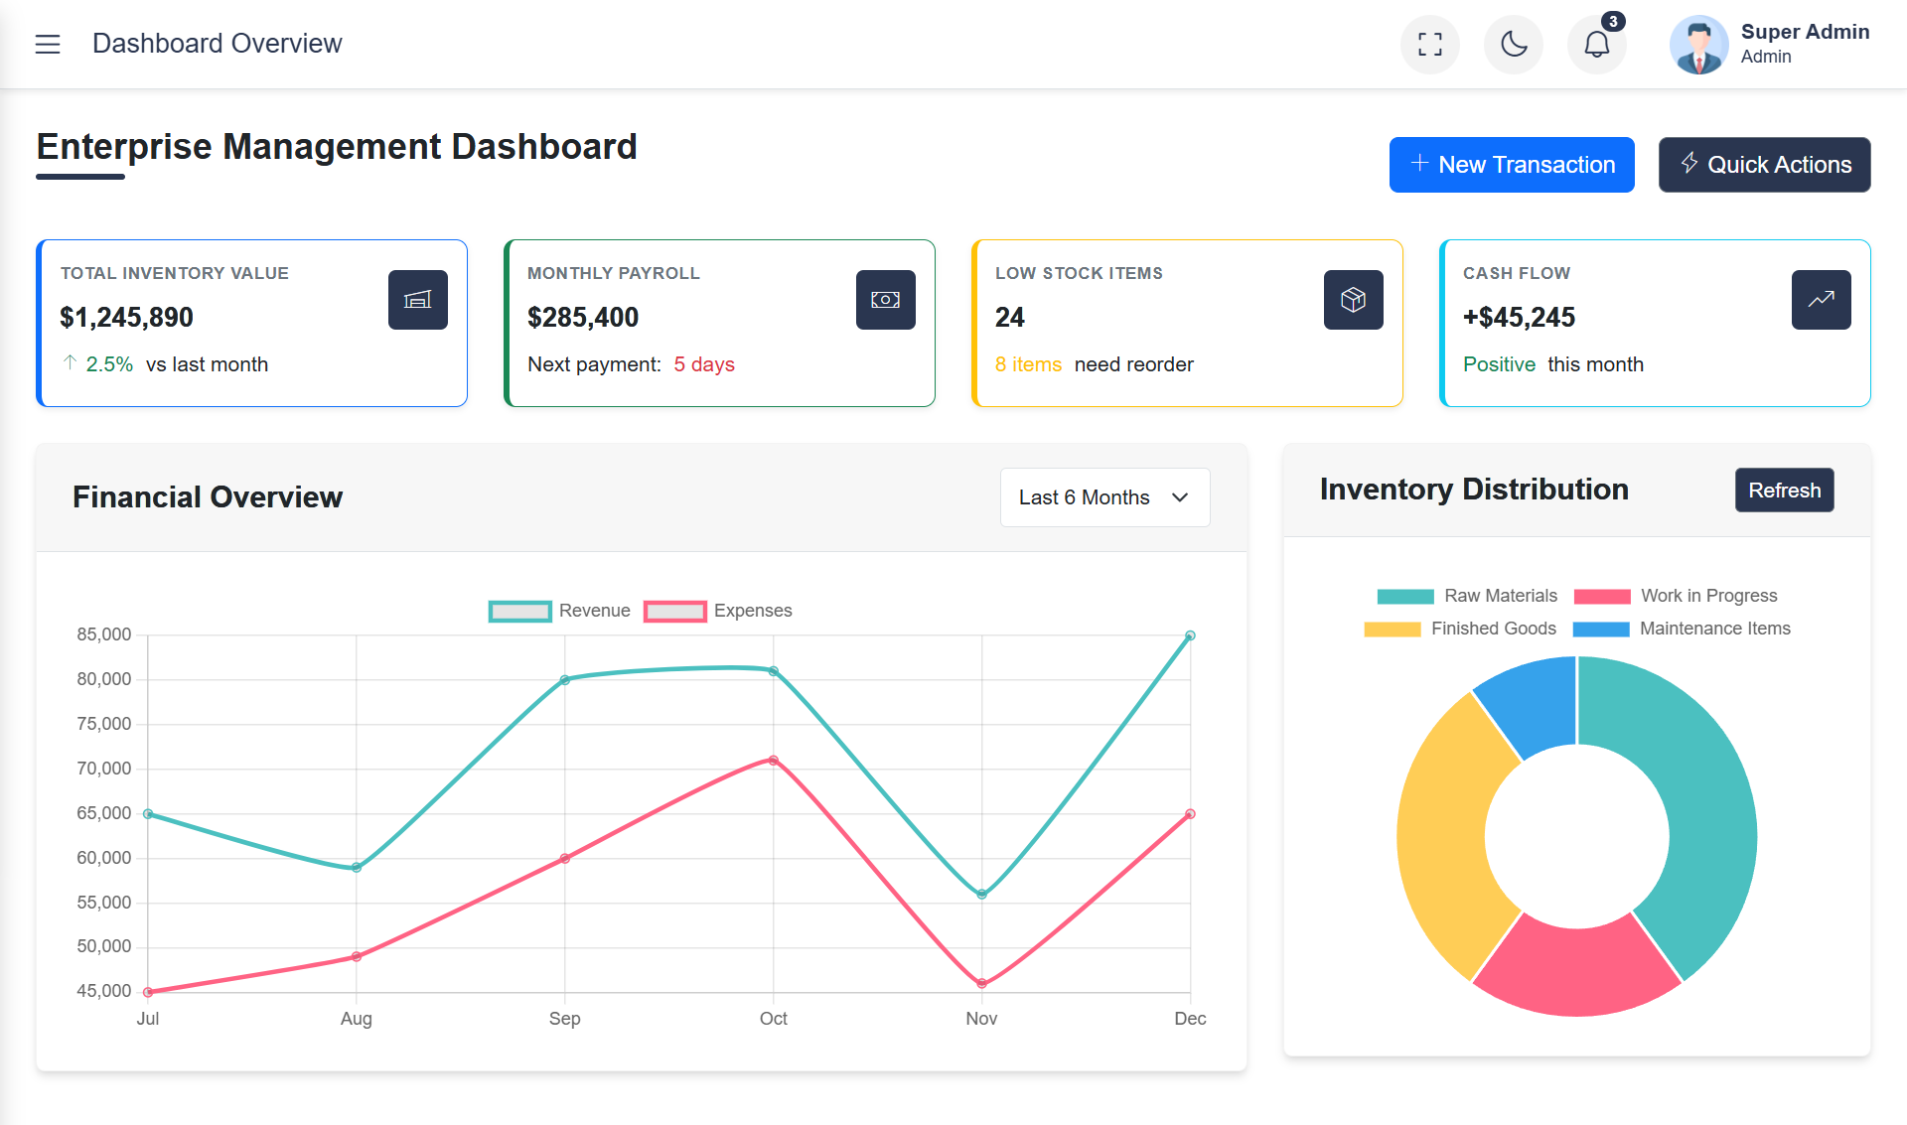Toggle dark mode moon icon
1907x1125 pixels.
[1513, 44]
